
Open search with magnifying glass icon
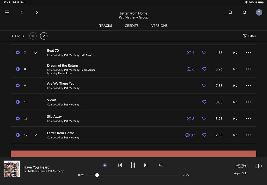point(245,12)
